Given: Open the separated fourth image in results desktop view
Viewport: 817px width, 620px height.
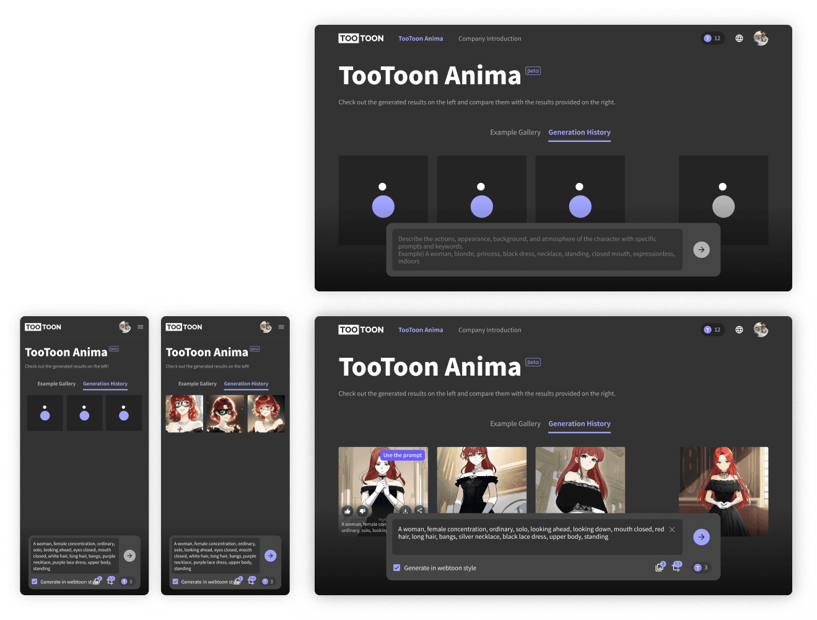Looking at the screenshot, I should (x=723, y=491).
